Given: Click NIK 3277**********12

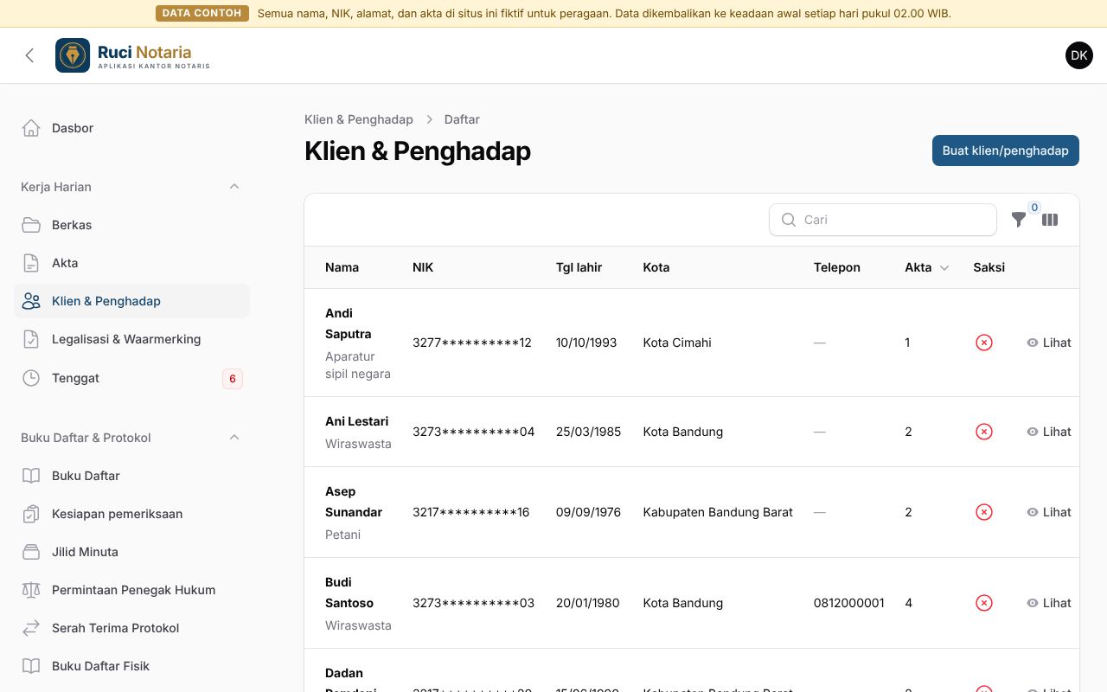Looking at the screenshot, I should tap(472, 343).
